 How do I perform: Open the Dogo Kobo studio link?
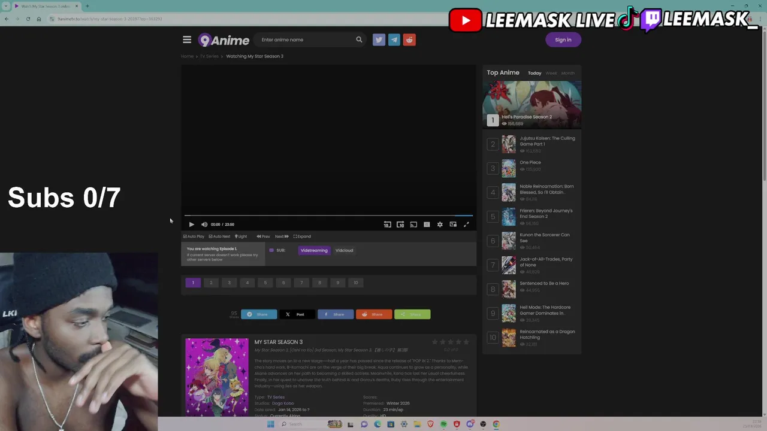tap(283, 403)
